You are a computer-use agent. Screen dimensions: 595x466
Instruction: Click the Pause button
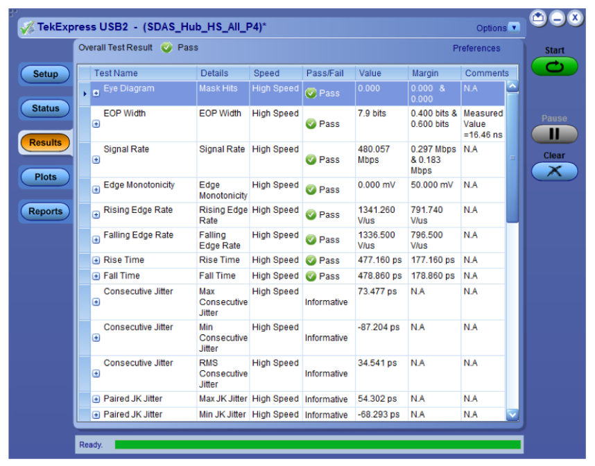coord(554,134)
